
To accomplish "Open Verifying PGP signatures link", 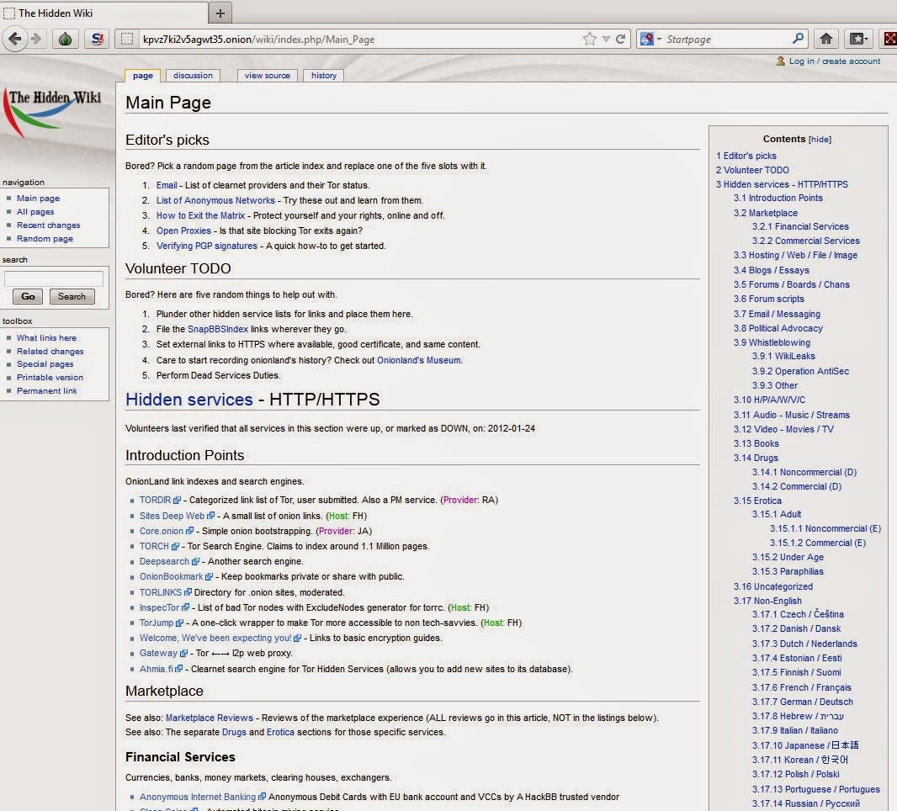I will point(206,246).
